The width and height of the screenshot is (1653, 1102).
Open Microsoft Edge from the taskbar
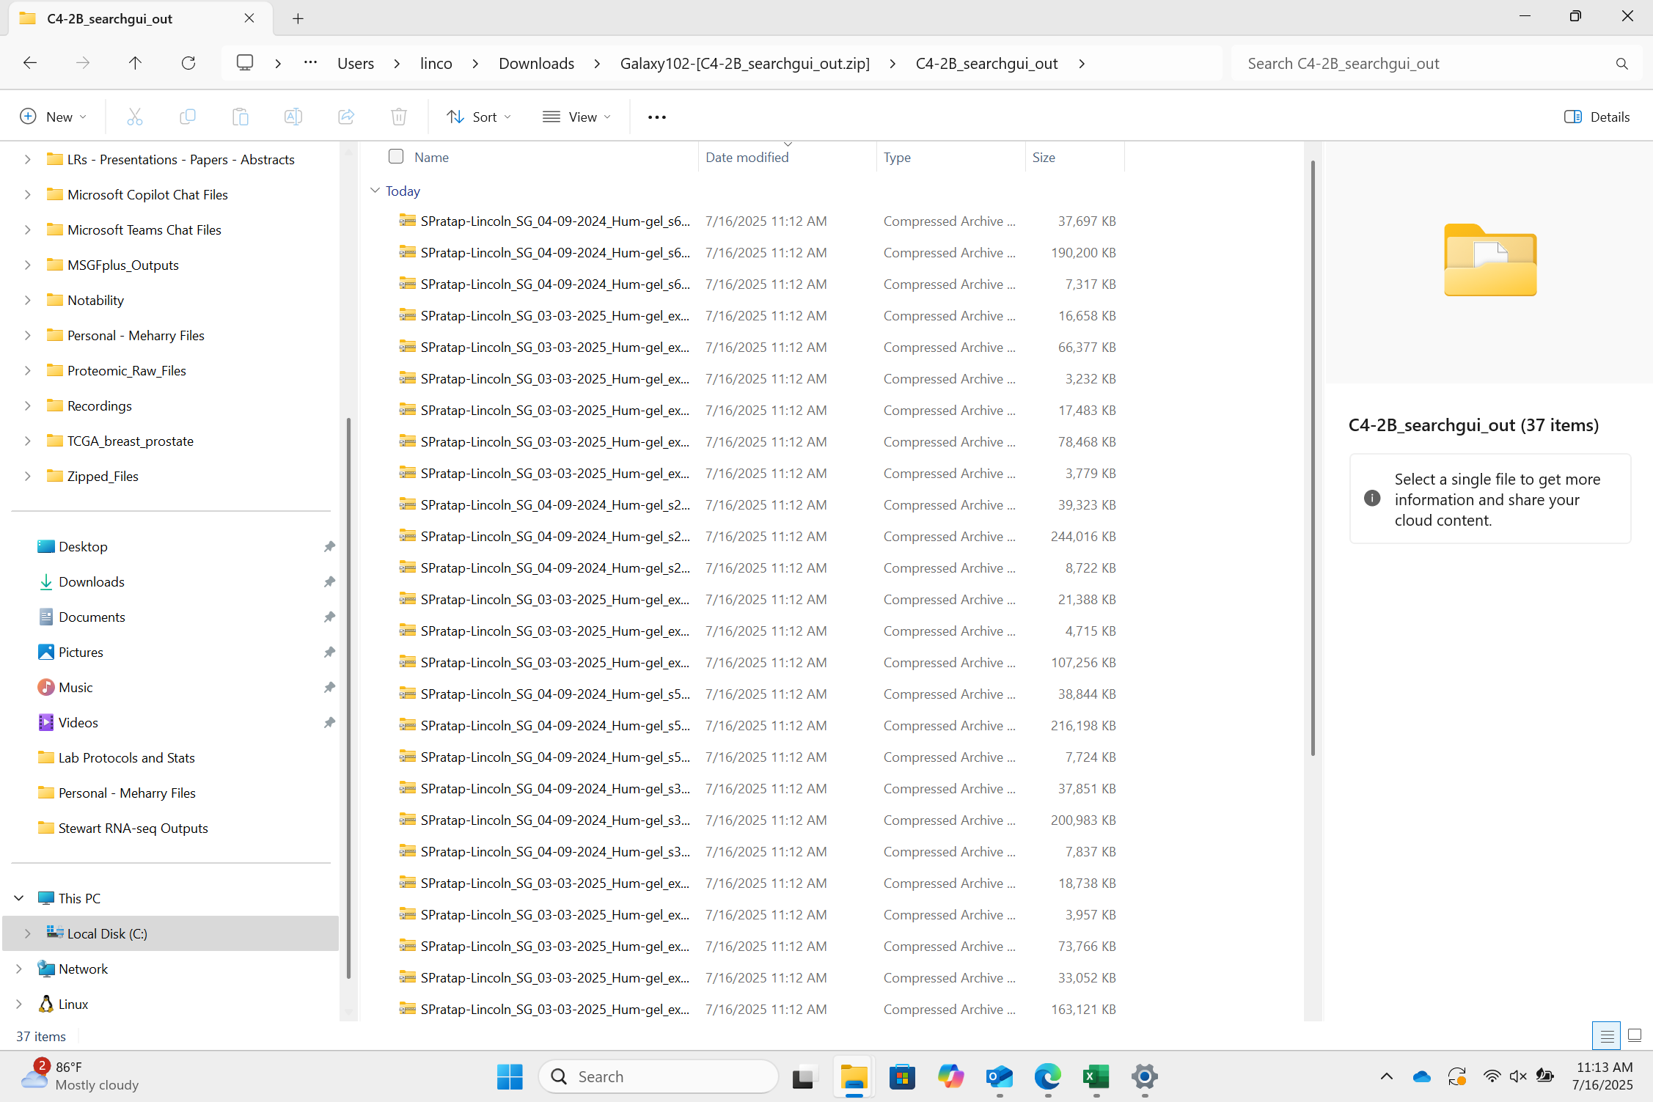1047,1076
